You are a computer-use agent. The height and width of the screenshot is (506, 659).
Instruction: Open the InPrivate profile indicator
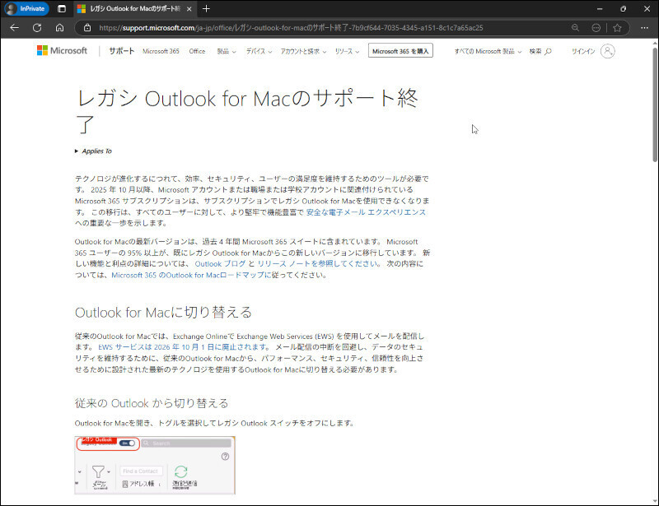pos(26,8)
